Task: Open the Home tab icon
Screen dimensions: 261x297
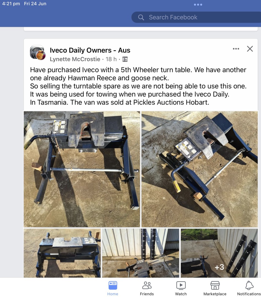Action: (x=113, y=285)
